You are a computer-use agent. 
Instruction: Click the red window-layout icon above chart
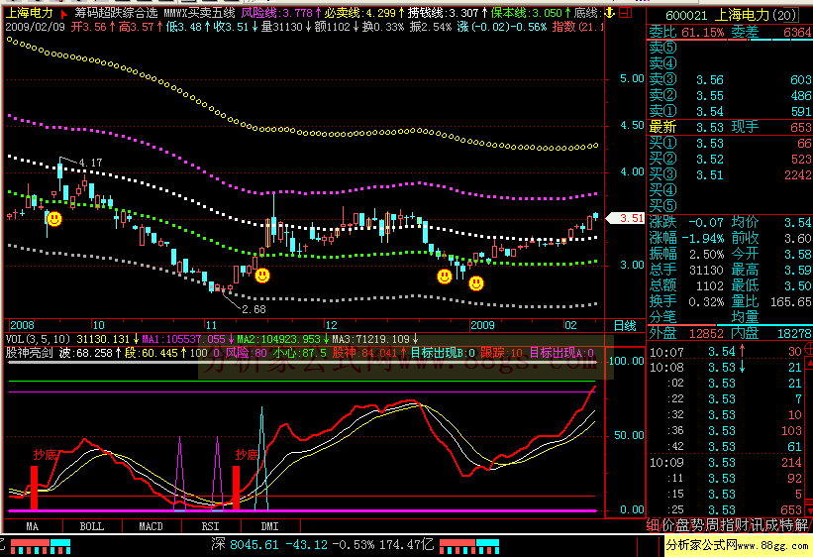(x=626, y=13)
